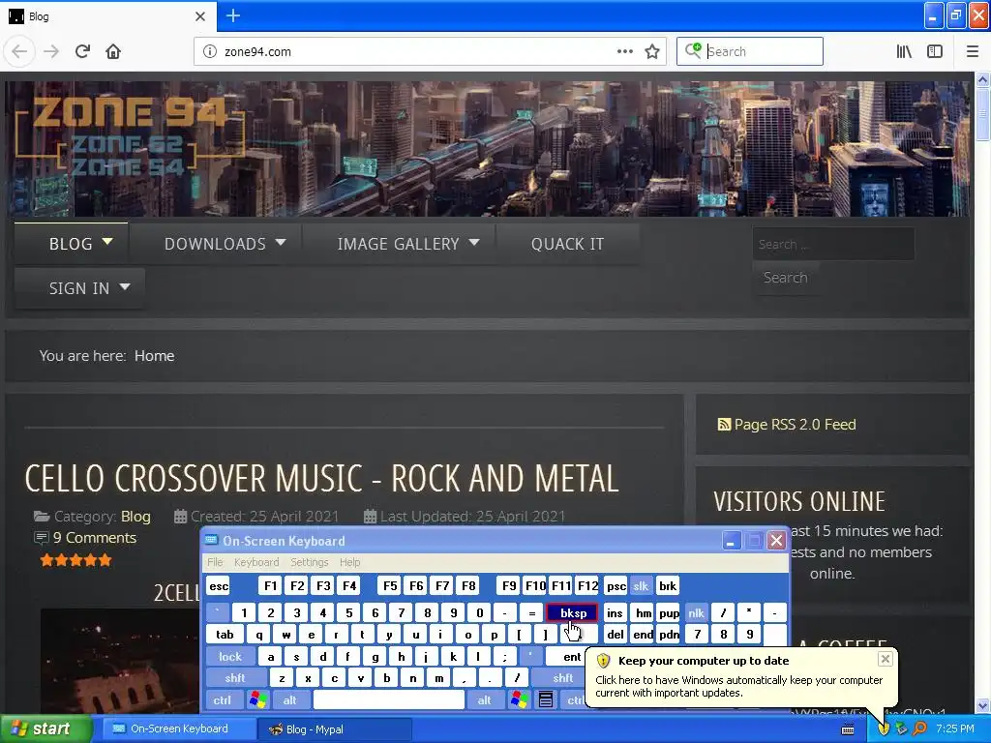Click the esc key on keyboard
The height and width of the screenshot is (743, 991).
219,585
